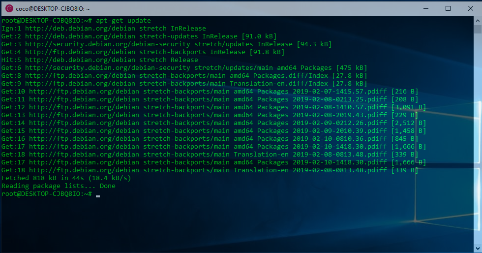Click the title text coco@DESKTOP-CJBQ8IO: ~
Viewport: 482px width, 253px height.
pos(53,9)
